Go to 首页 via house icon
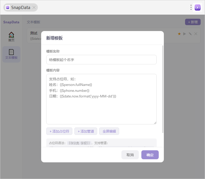Viewport: 205px width, 179px height. (x=11, y=37)
